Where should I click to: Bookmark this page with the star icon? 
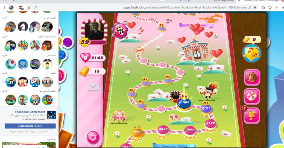tap(29, 7)
